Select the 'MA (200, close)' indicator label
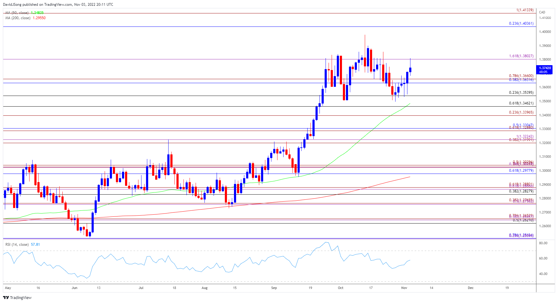 18,18
